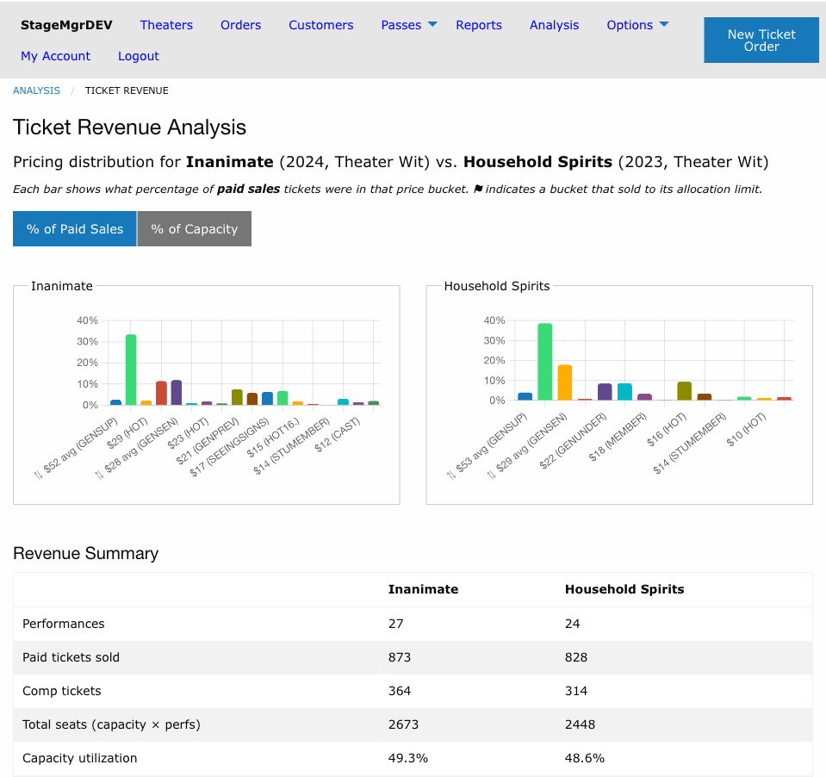The width and height of the screenshot is (826, 777).
Task: Click the StageMgrDEV brand logo
Action: pyautogui.click(x=66, y=25)
